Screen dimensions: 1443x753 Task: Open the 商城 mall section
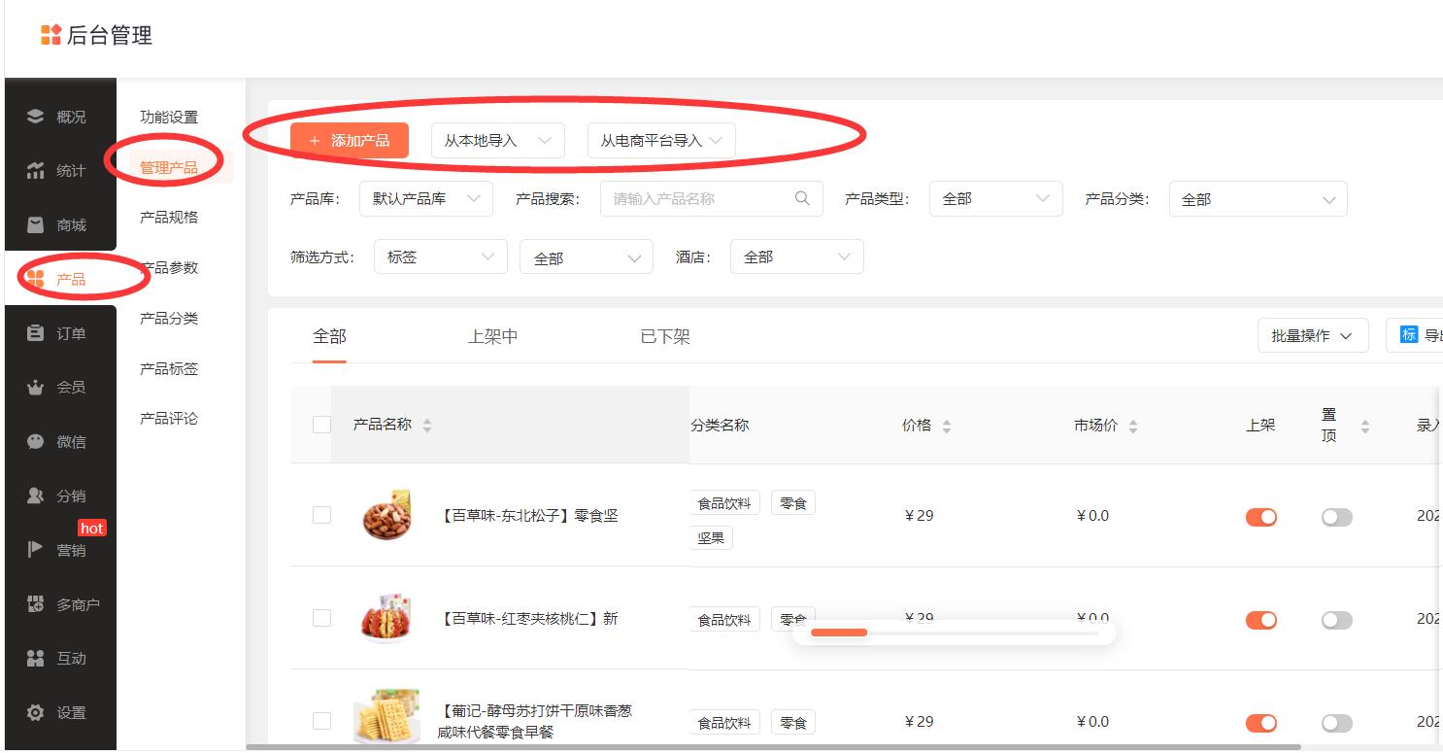(x=58, y=224)
